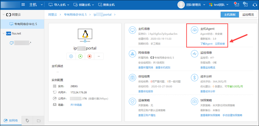259x126 pixels.
Task: Click instance ID i-hp35gfics7p5ryu6ac5m text
Action: [163, 34]
